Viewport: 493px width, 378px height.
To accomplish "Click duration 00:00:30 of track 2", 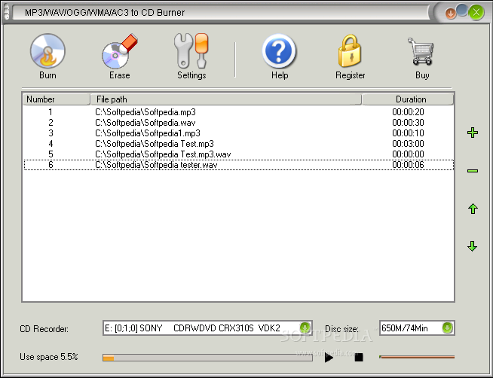I will (x=408, y=123).
